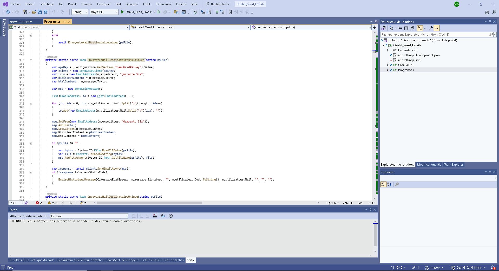Toggle the preview selected items button
Image resolution: width=499 pixels, height=271 pixels.
[x=437, y=28]
